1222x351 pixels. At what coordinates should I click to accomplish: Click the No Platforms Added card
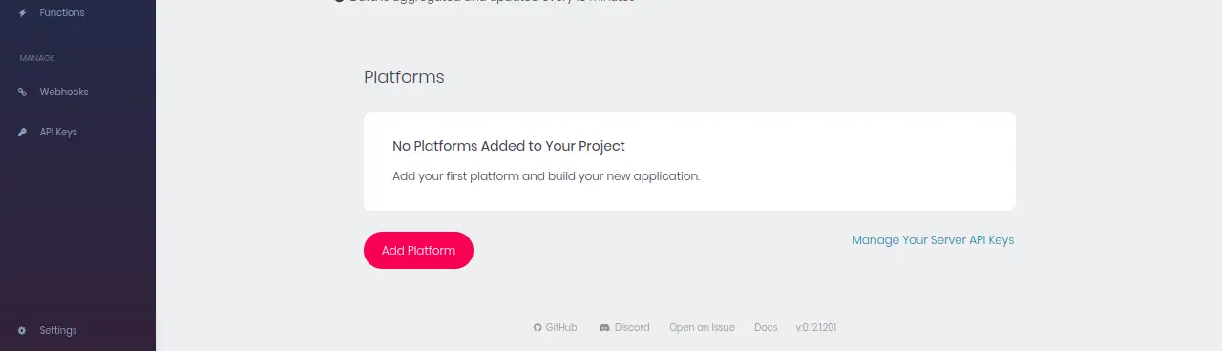coord(689,161)
